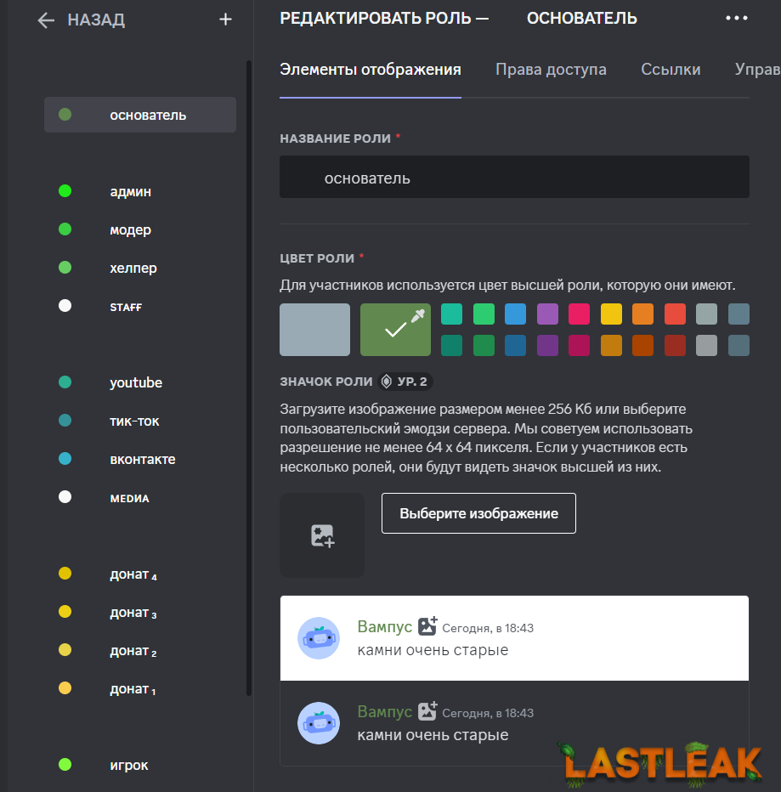Switch to Права доступа tab
This screenshot has width=781, height=792.
551,70
